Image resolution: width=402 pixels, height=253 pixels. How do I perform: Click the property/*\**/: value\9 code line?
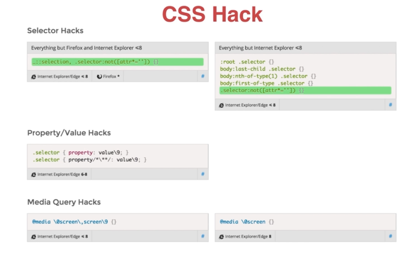[x=89, y=160]
